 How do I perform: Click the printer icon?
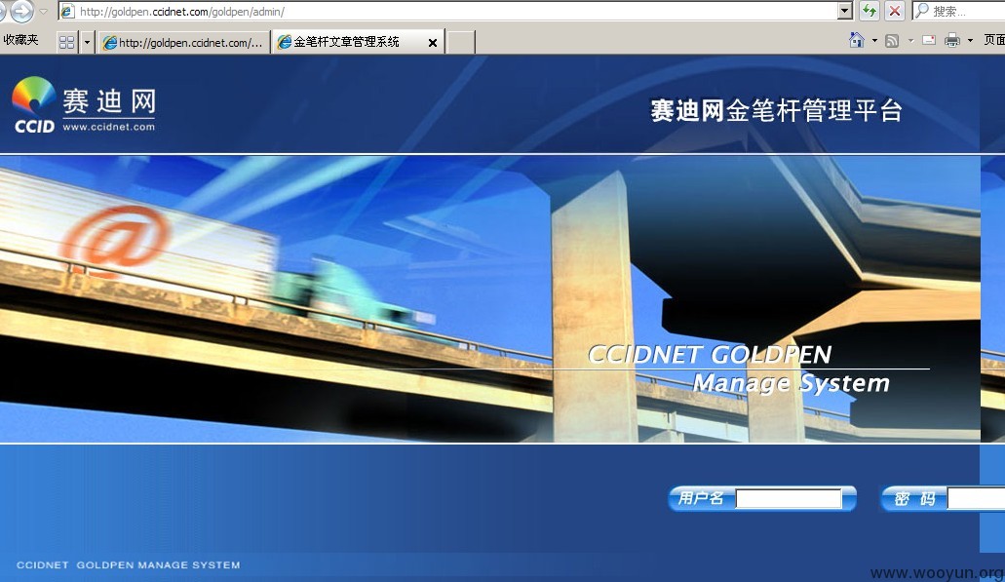click(x=952, y=40)
